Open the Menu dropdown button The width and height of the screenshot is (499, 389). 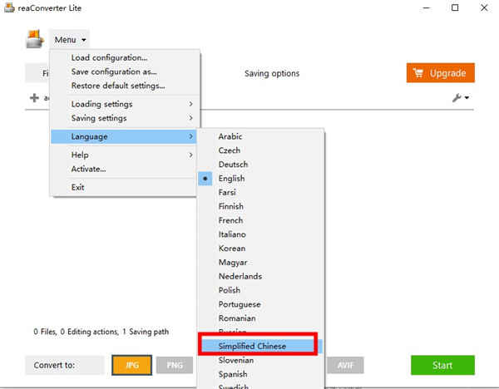pyautogui.click(x=70, y=40)
